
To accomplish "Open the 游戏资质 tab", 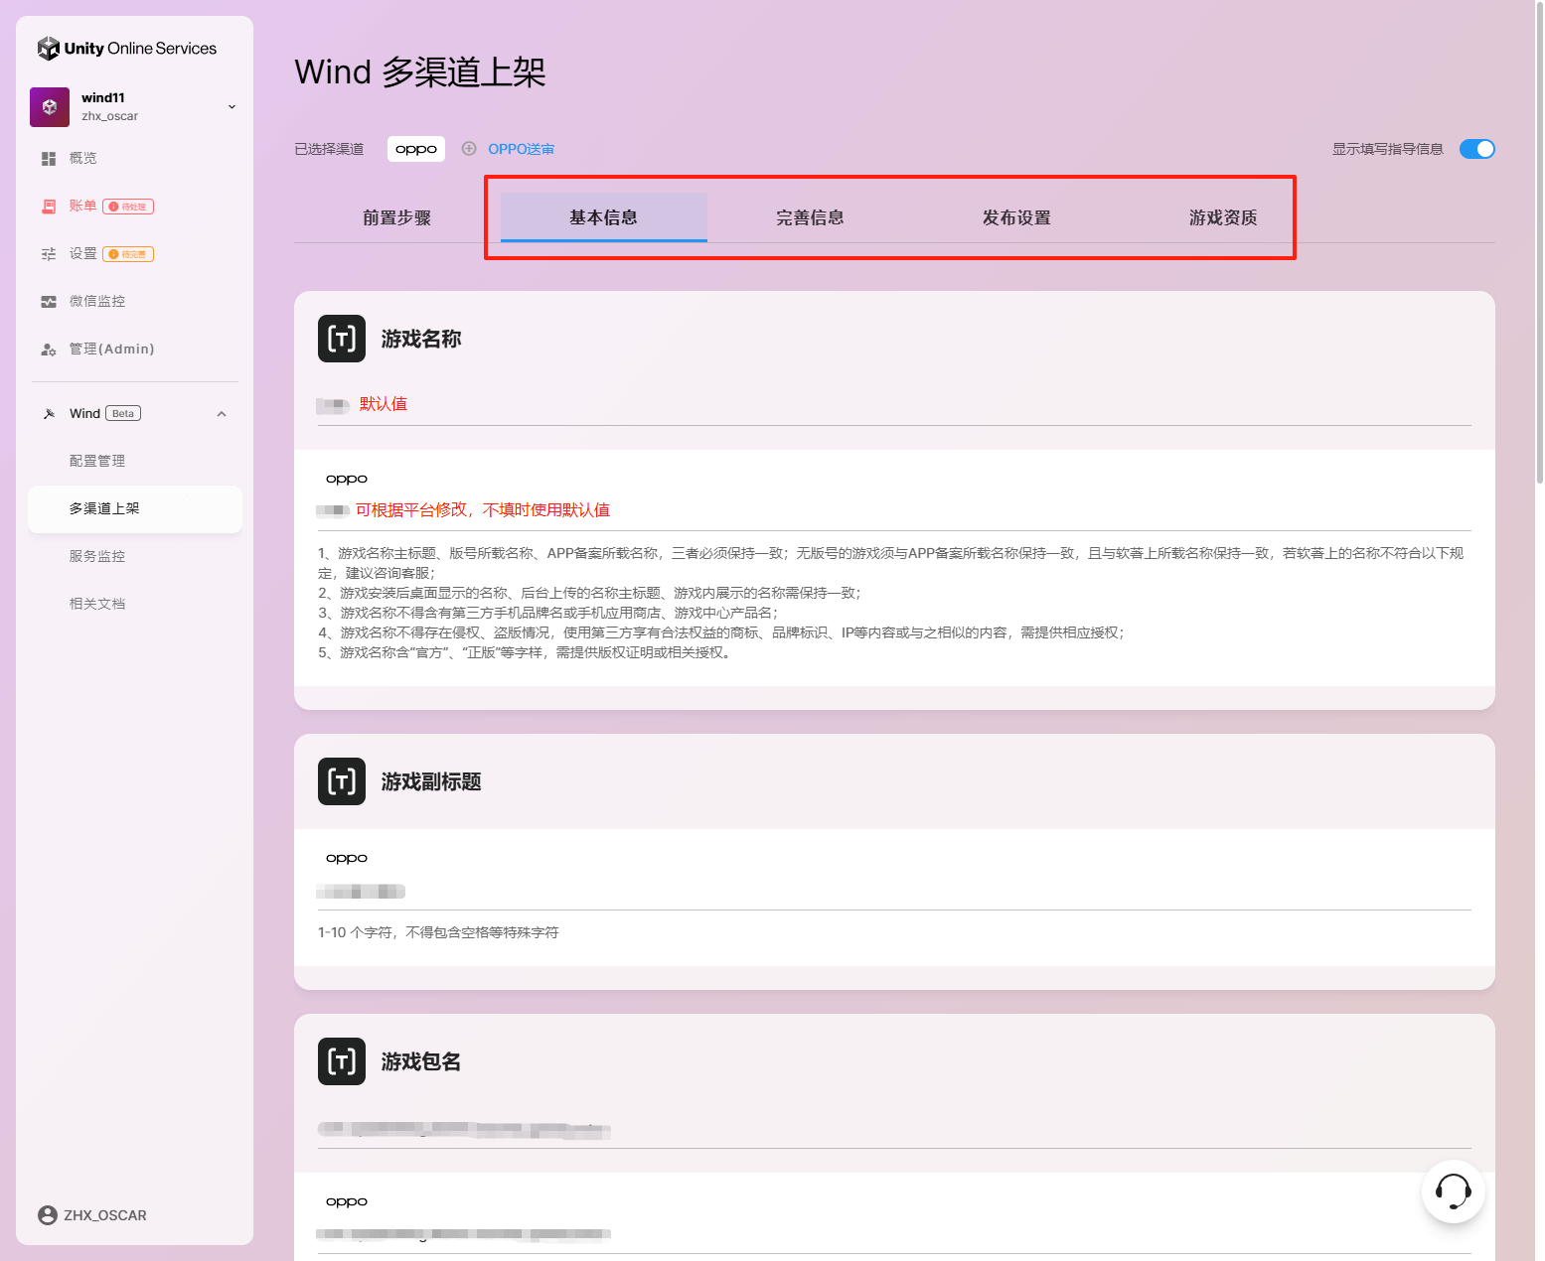I will coord(1223,217).
